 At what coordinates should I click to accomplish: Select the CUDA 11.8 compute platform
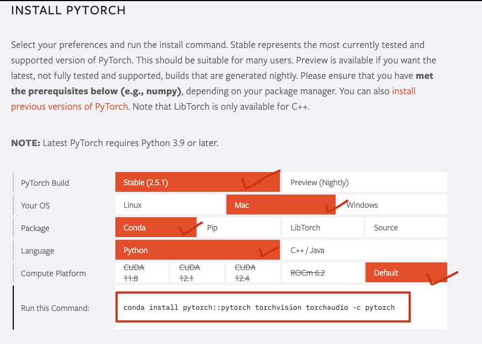[x=142, y=272]
